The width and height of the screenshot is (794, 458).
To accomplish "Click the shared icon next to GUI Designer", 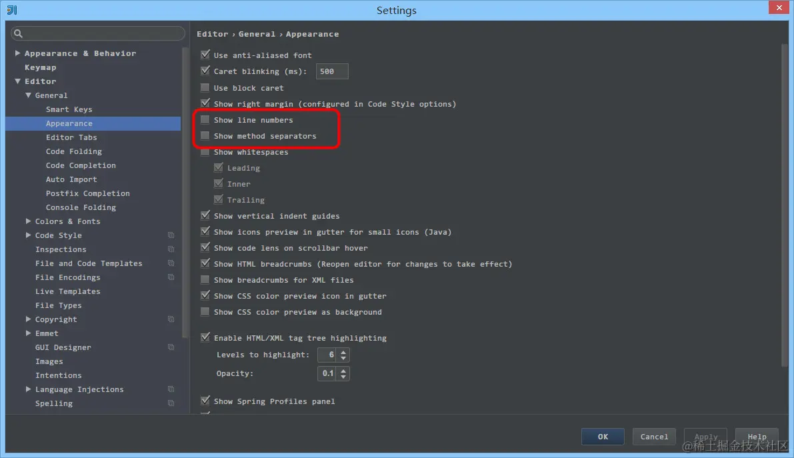I will click(x=171, y=347).
